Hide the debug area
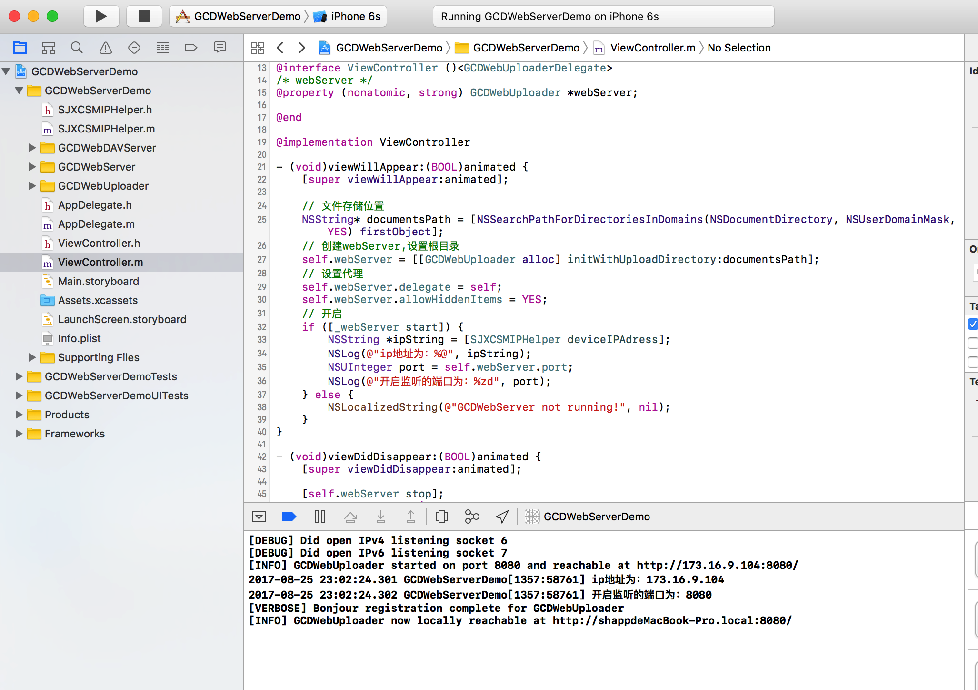Screen dimensions: 978x690 click(259, 516)
